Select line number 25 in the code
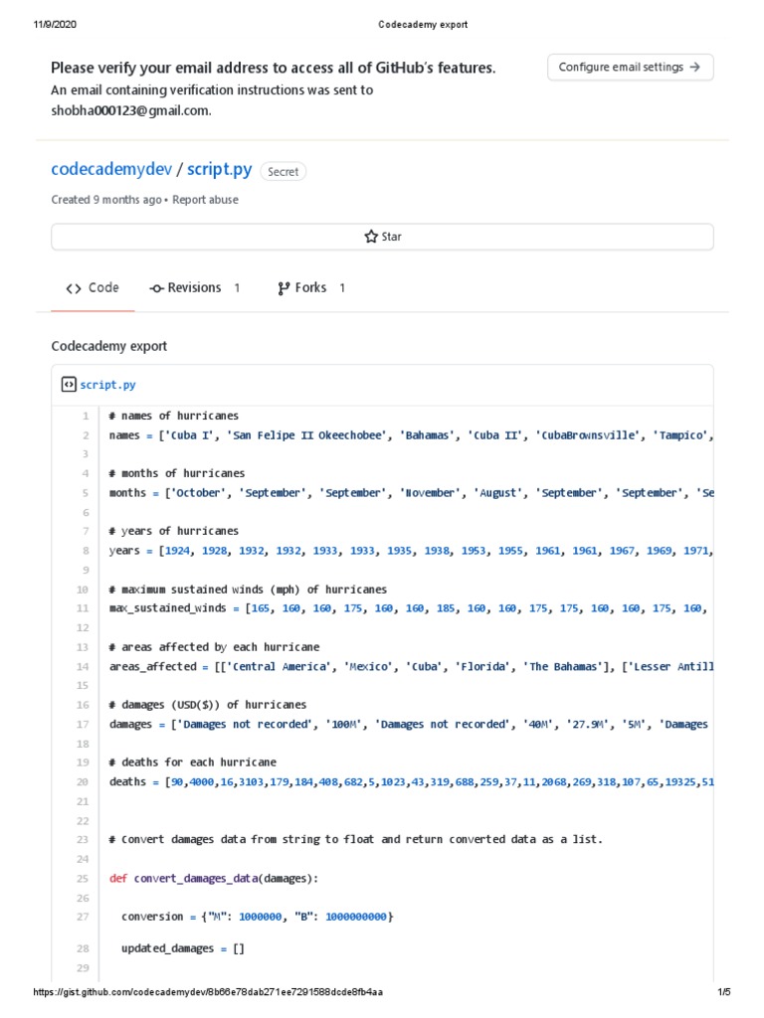This screenshot has width=764, height=1018. coord(83,879)
